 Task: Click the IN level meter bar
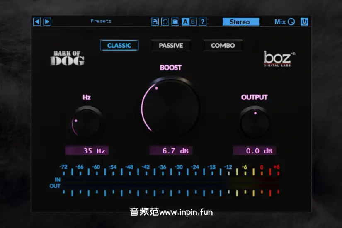[x=171, y=179]
